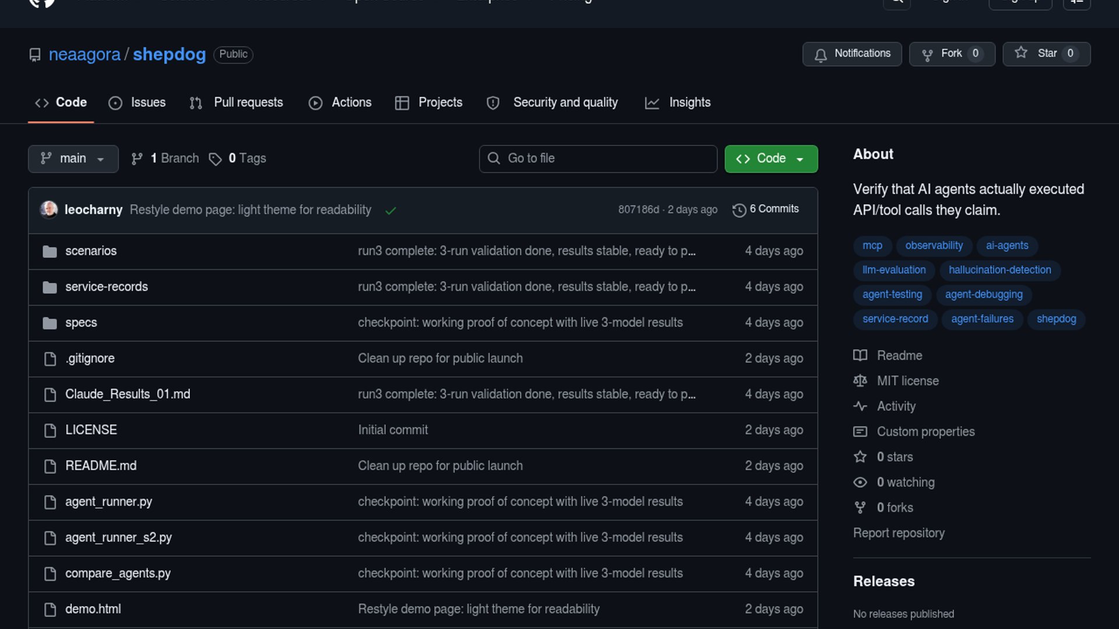Open the scenarios folder
This screenshot has height=629, width=1119.
(91, 251)
